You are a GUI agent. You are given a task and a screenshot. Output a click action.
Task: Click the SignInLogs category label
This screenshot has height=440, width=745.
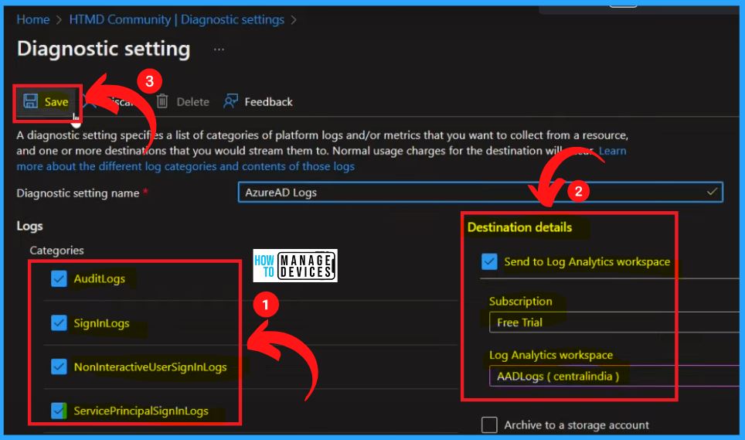click(101, 323)
